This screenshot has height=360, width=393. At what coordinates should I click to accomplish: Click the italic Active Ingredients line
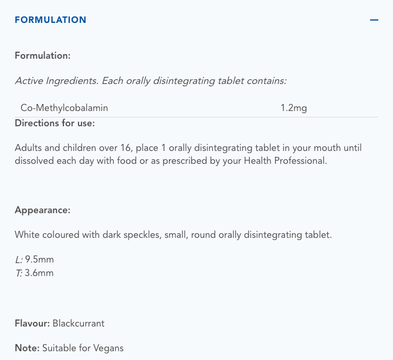pos(150,80)
